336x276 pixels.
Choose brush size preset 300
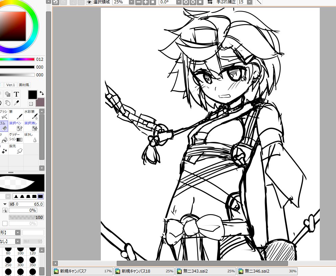(20, 262)
